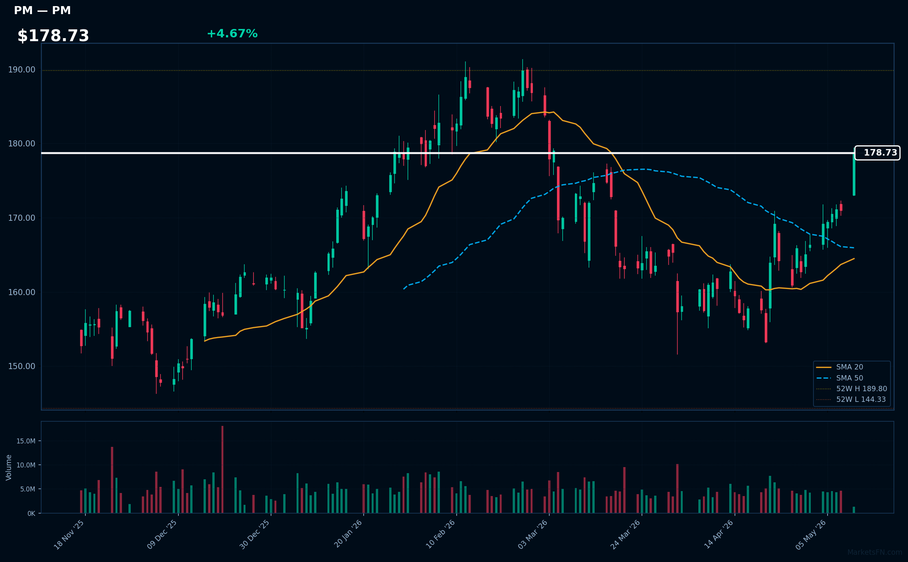Click the 30 Dec '25 date label
Screen dimensions: 908x562
pos(255,535)
